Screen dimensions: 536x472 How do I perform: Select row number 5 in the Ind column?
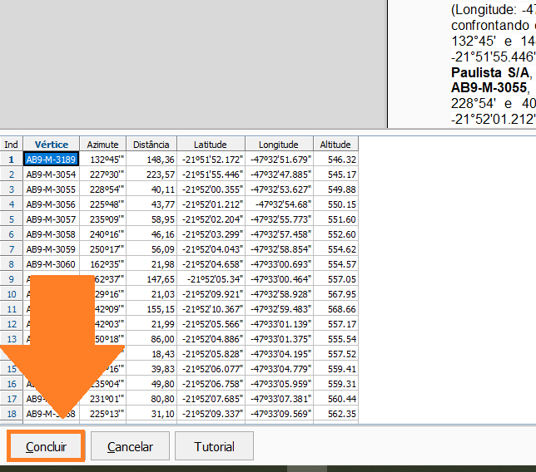coord(12,219)
